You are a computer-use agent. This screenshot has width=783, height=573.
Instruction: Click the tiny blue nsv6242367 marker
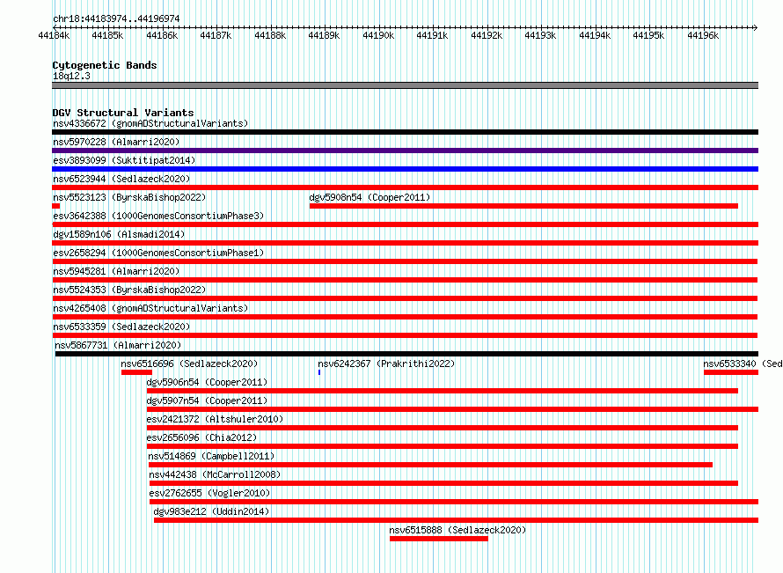click(x=319, y=372)
